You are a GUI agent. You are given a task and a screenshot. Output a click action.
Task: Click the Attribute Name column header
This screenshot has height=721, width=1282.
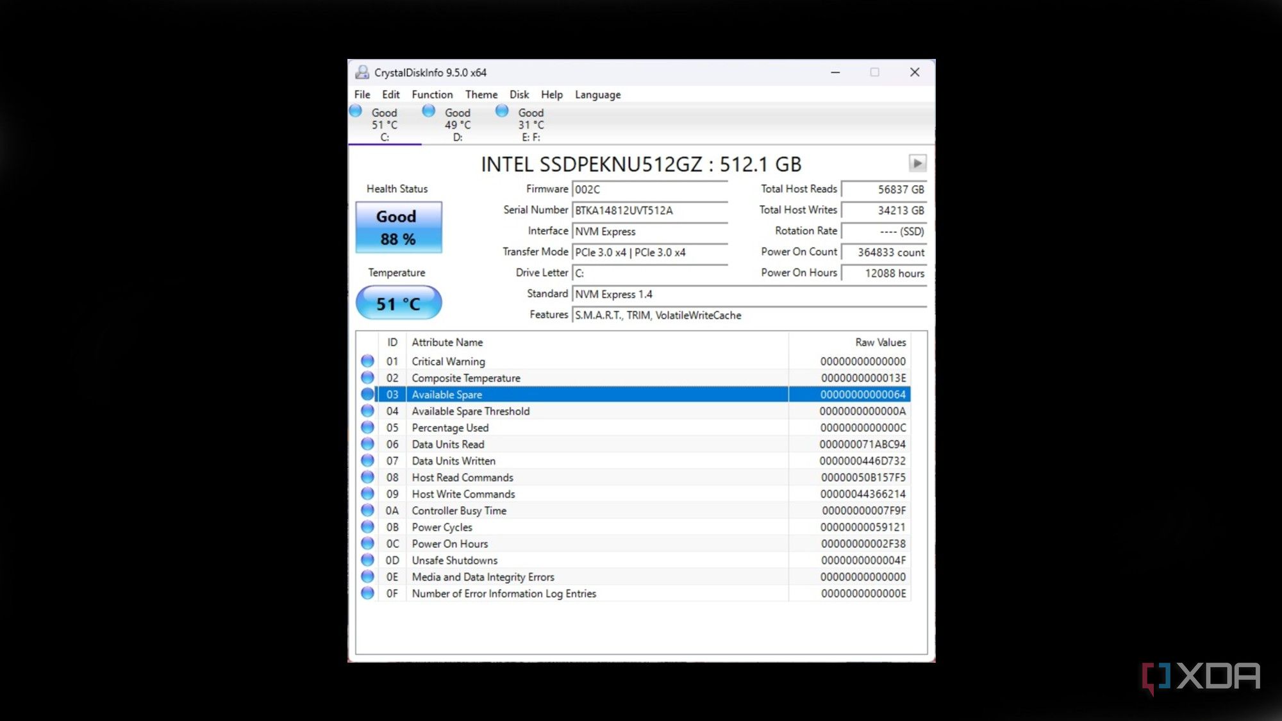point(597,342)
